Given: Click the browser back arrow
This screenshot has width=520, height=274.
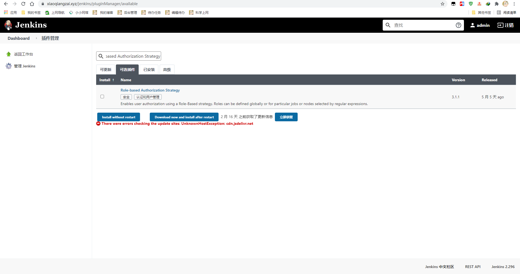Looking at the screenshot, I should click(6, 4).
